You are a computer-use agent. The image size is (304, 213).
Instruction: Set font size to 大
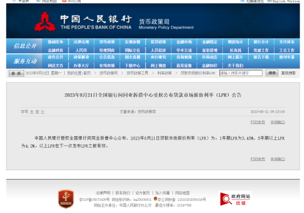pos(32,112)
